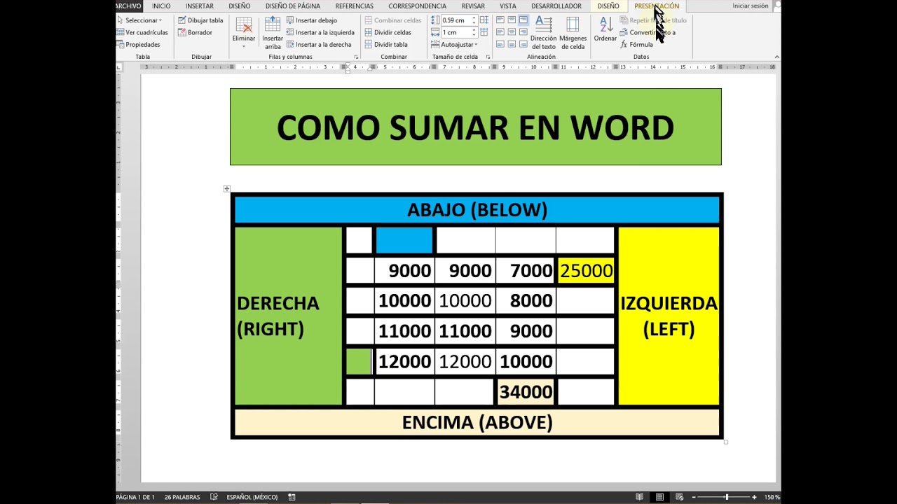Image resolution: width=897 pixels, height=504 pixels.
Task: Align cell text top right
Action: [x=523, y=20]
